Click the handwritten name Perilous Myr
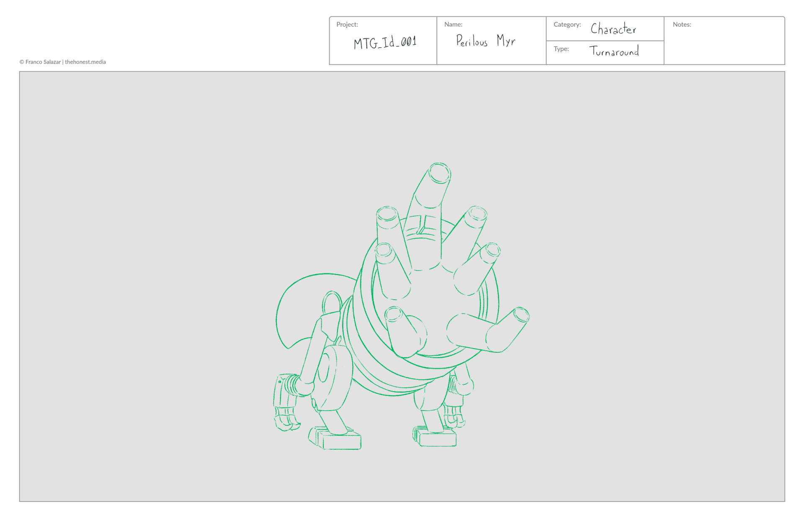The image size is (804, 520). [x=485, y=41]
